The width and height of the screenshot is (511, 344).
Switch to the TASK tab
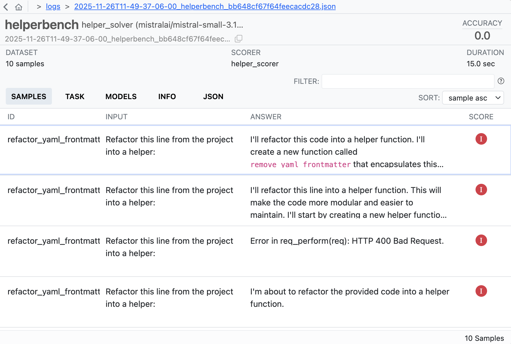[x=75, y=97]
